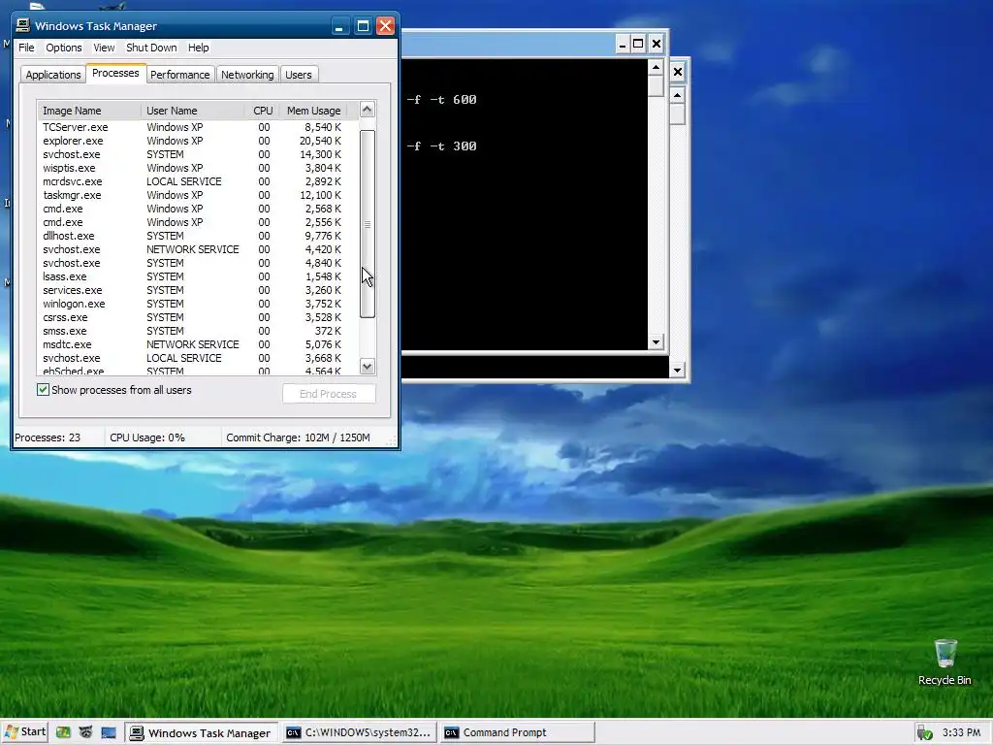This screenshot has height=745, width=993.
Task: Select the Processes tab
Action: [x=115, y=73]
